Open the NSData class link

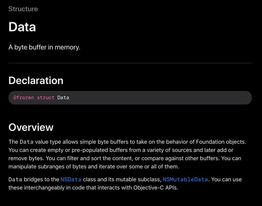pos(71,179)
